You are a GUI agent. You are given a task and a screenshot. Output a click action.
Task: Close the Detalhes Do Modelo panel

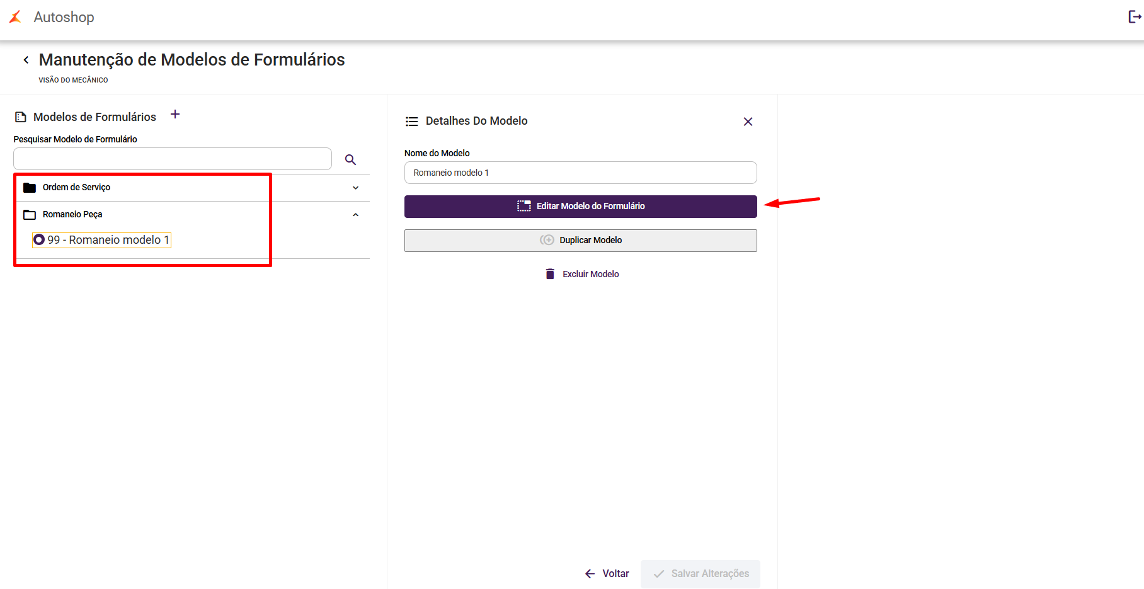click(748, 122)
